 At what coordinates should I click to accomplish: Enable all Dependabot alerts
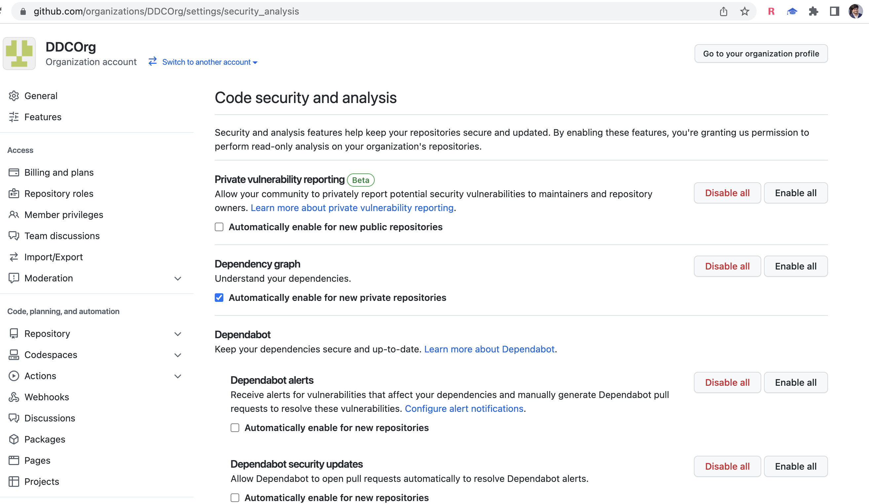click(796, 382)
